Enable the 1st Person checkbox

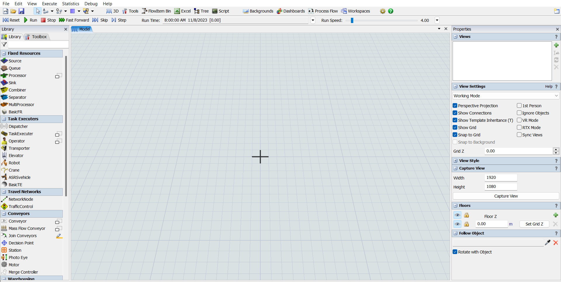pos(519,106)
